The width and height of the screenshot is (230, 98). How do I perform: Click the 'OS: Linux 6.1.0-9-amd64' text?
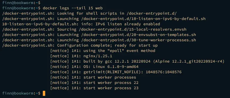pos(111,67)
